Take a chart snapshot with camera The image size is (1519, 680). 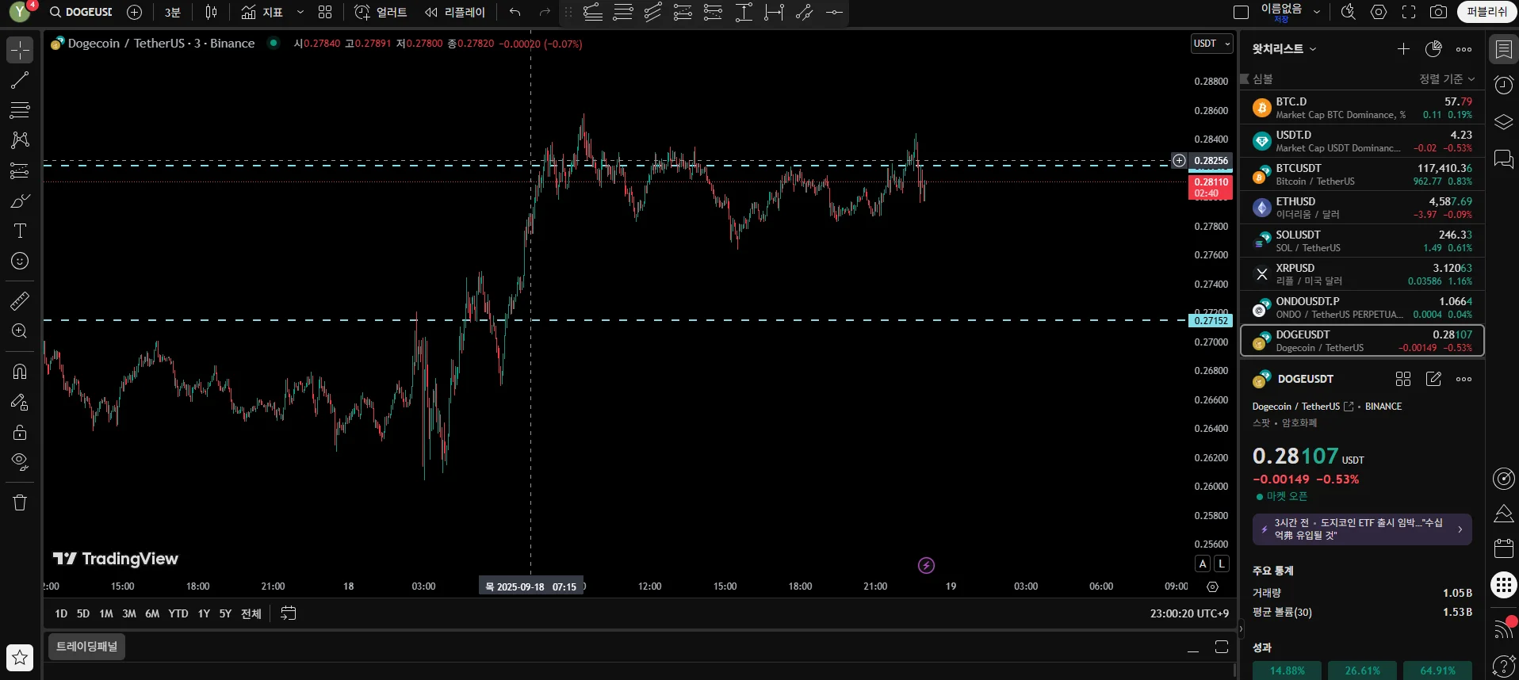click(1439, 12)
